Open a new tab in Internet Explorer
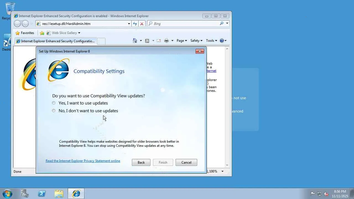Screen dimensions: 354x199 (x=101, y=41)
